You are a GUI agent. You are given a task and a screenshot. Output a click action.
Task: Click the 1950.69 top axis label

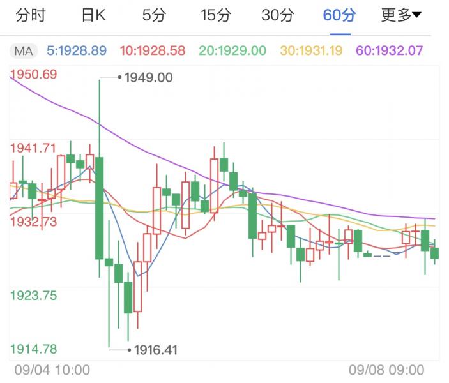(x=34, y=75)
